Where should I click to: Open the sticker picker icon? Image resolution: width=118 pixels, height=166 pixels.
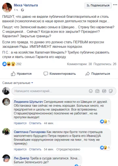pyautogui.click(x=111, y=91)
